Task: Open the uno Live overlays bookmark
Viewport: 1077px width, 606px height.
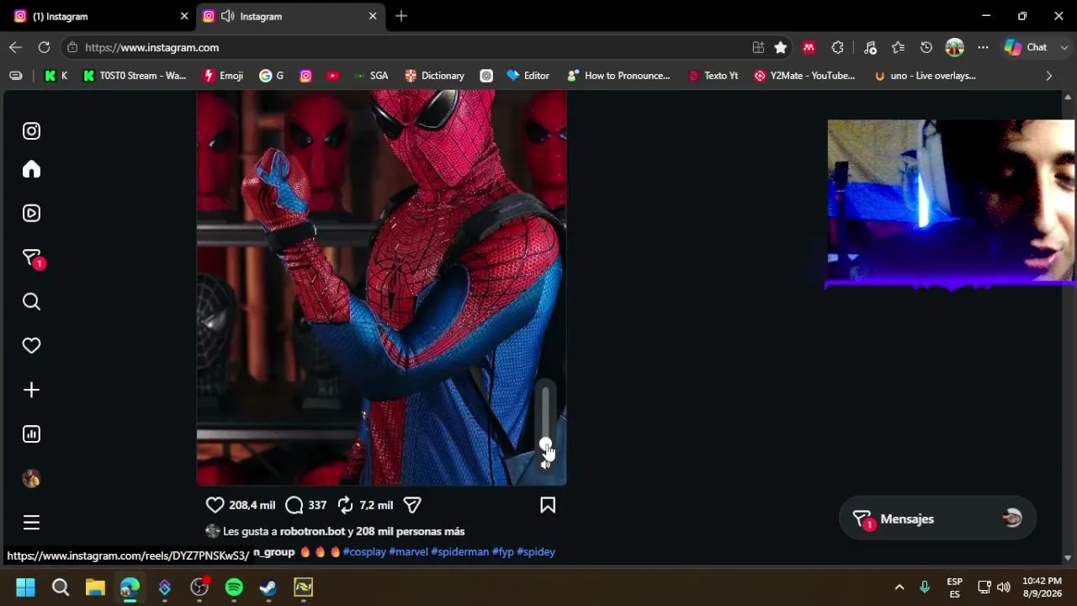Action: point(925,76)
